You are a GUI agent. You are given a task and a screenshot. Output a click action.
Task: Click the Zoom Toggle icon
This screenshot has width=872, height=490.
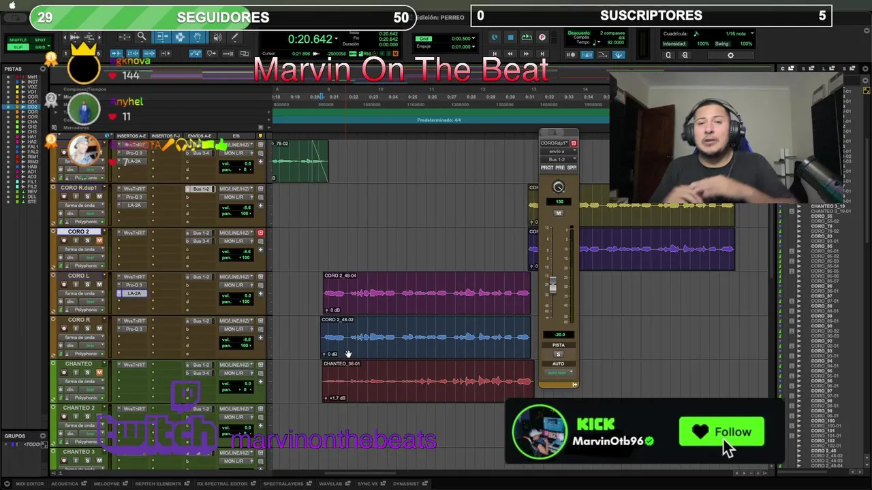click(x=125, y=37)
